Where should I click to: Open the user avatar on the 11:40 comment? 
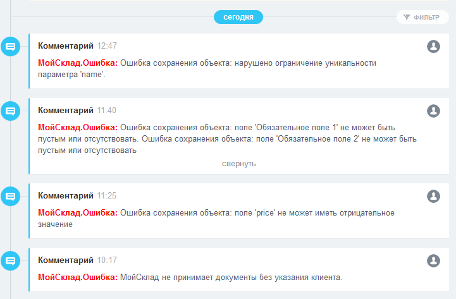tap(433, 111)
